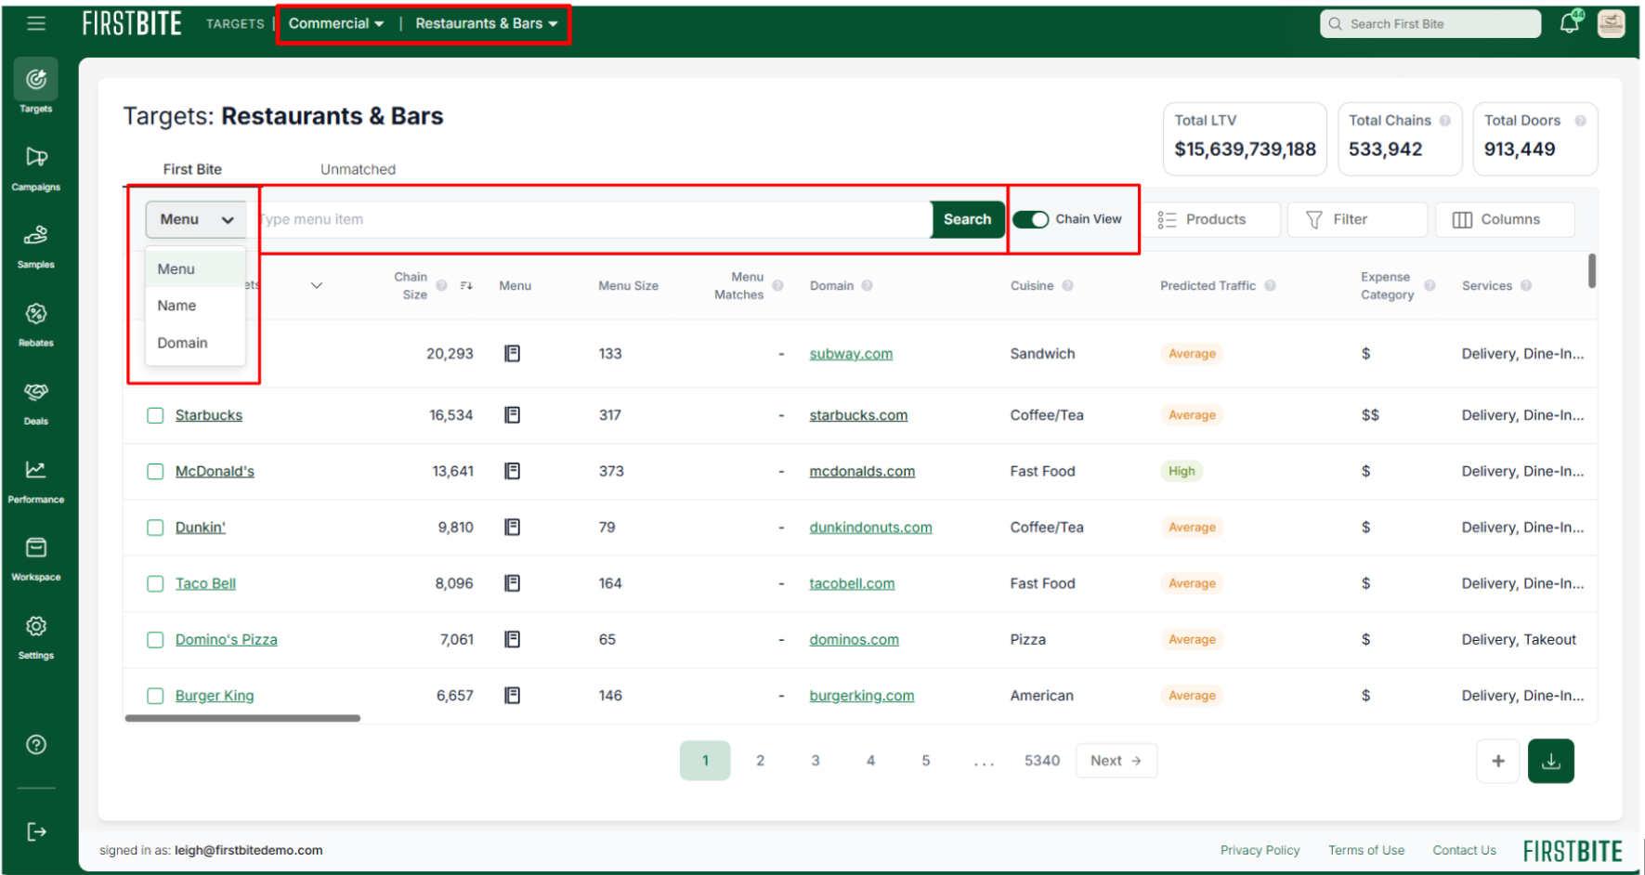The width and height of the screenshot is (1645, 875).
Task: Switch to the Unmatched tab
Action: pyautogui.click(x=358, y=169)
